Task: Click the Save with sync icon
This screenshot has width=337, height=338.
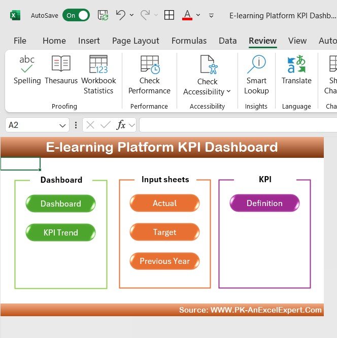Action: 103,15
